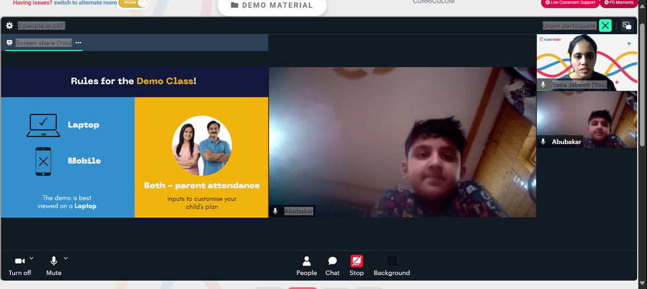647x289 pixels.
Task: Toggle picture-in-picture layout icon
Action: pos(627,26)
